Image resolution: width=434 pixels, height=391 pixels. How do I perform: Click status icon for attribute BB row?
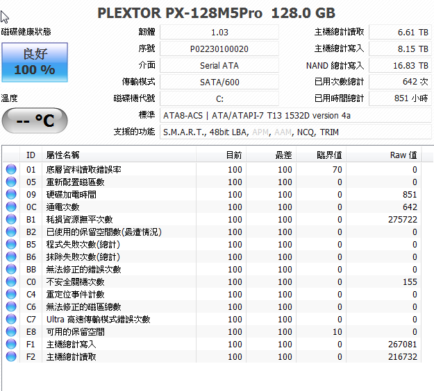[11, 269]
